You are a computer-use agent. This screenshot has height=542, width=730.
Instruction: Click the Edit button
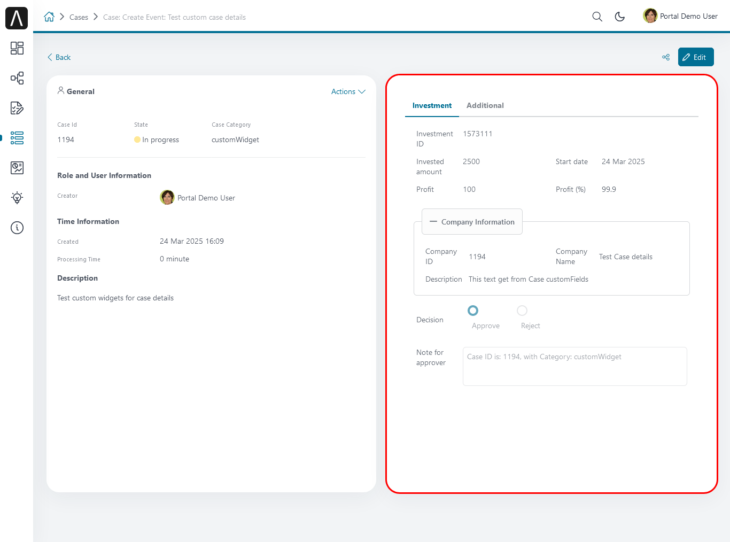pyautogui.click(x=695, y=57)
